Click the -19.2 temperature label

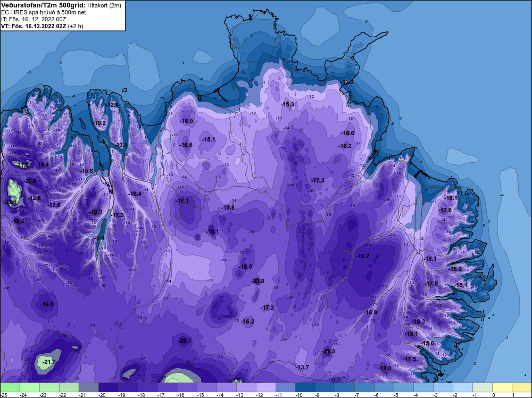(x=362, y=256)
